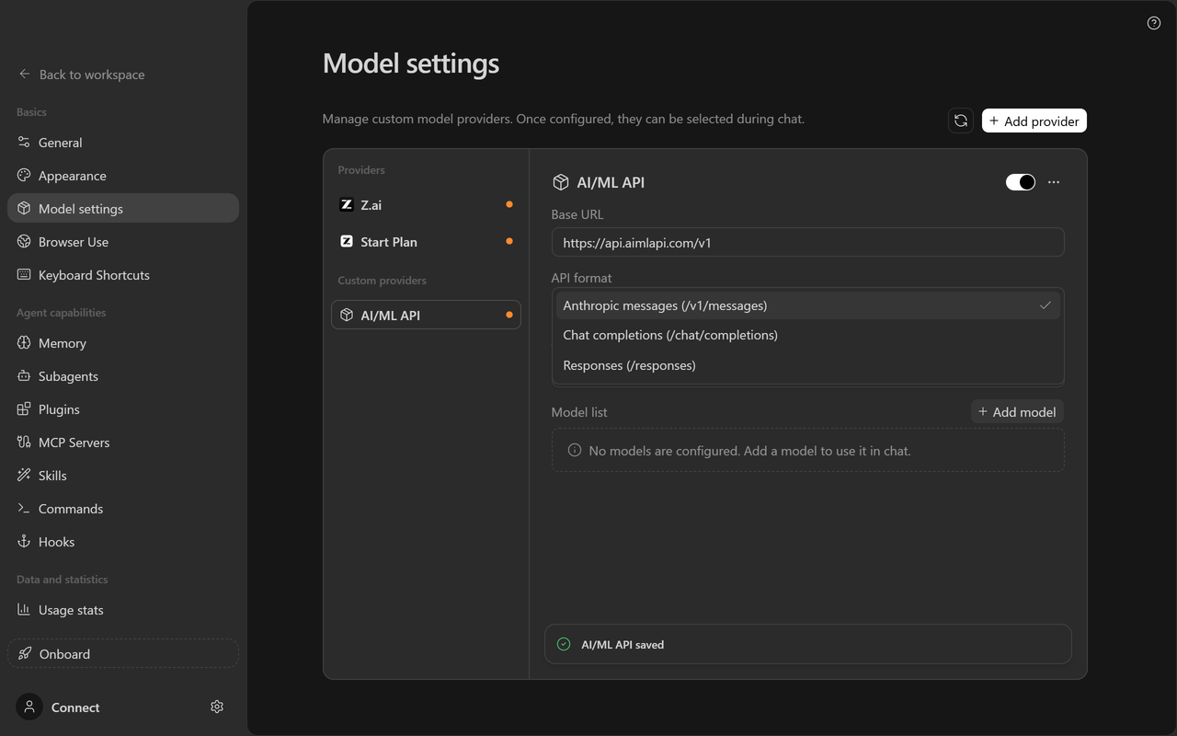The width and height of the screenshot is (1177, 736).
Task: Click cube icon beside AI/ML API heading
Action: (x=560, y=182)
